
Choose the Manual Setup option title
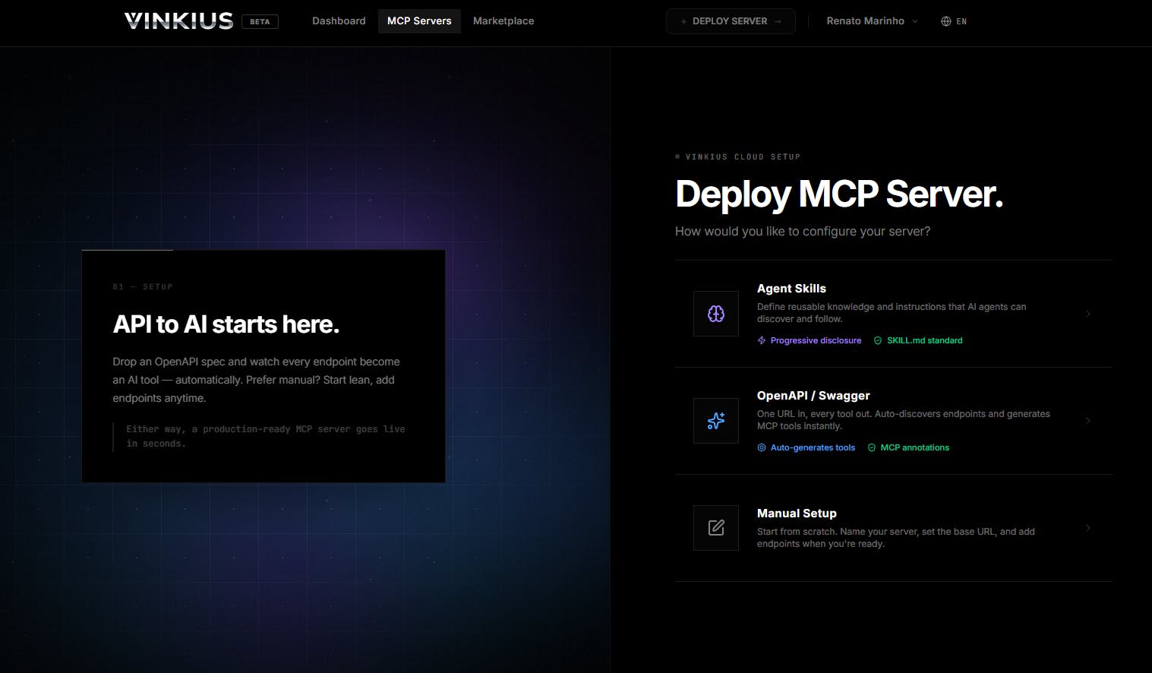click(x=797, y=513)
